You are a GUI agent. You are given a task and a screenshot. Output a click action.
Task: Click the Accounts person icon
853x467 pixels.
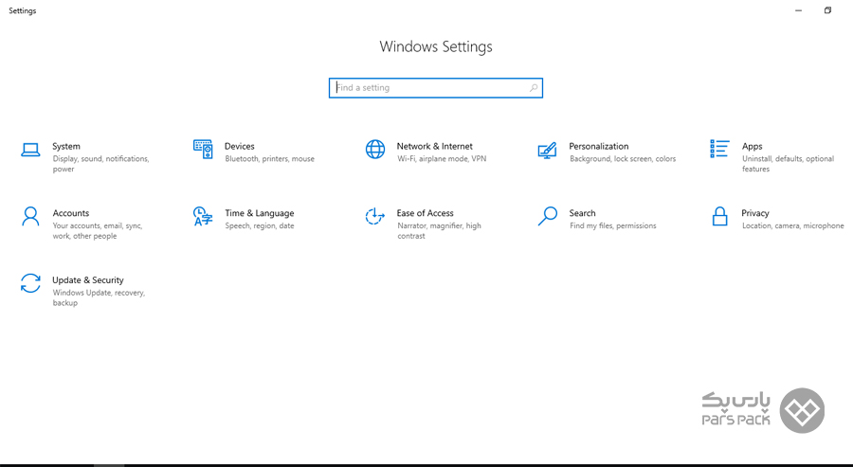[30, 216]
